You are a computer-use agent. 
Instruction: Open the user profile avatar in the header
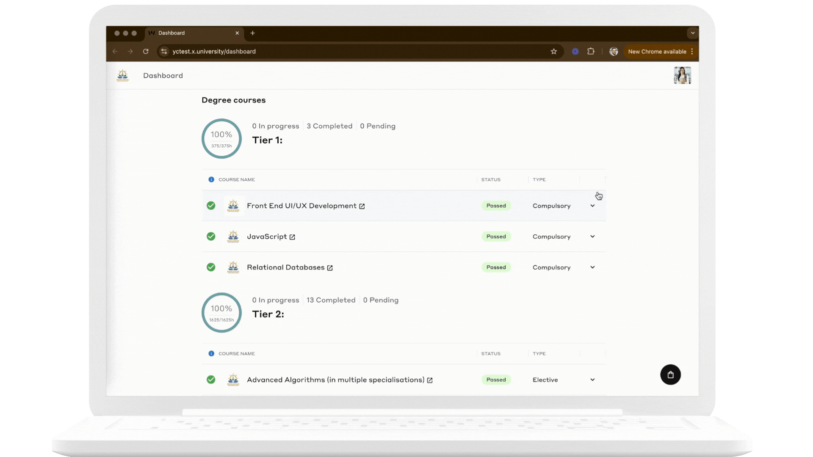(x=682, y=75)
